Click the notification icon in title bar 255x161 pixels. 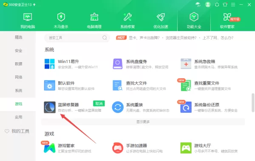[217, 5]
